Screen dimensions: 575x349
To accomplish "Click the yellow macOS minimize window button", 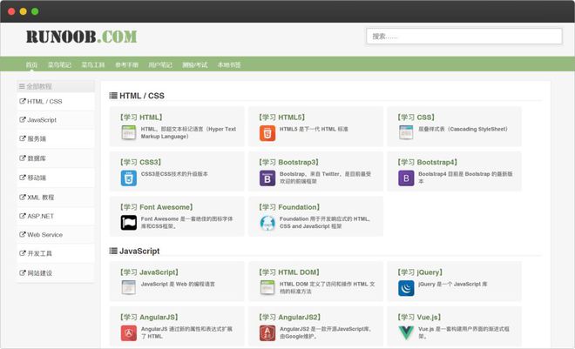I will click(24, 11).
